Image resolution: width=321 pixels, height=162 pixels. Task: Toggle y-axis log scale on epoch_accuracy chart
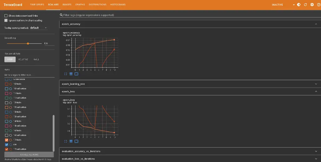pyautogui.click(x=71, y=74)
